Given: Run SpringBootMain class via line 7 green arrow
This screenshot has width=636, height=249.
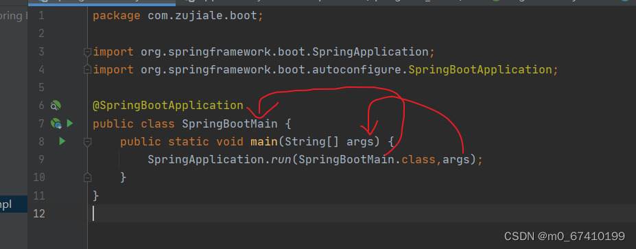Looking at the screenshot, I should point(70,123).
